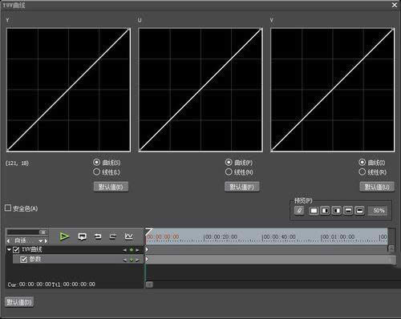Select 线性(R) radio for V channel
The image size is (401, 319).
pyautogui.click(x=362, y=172)
